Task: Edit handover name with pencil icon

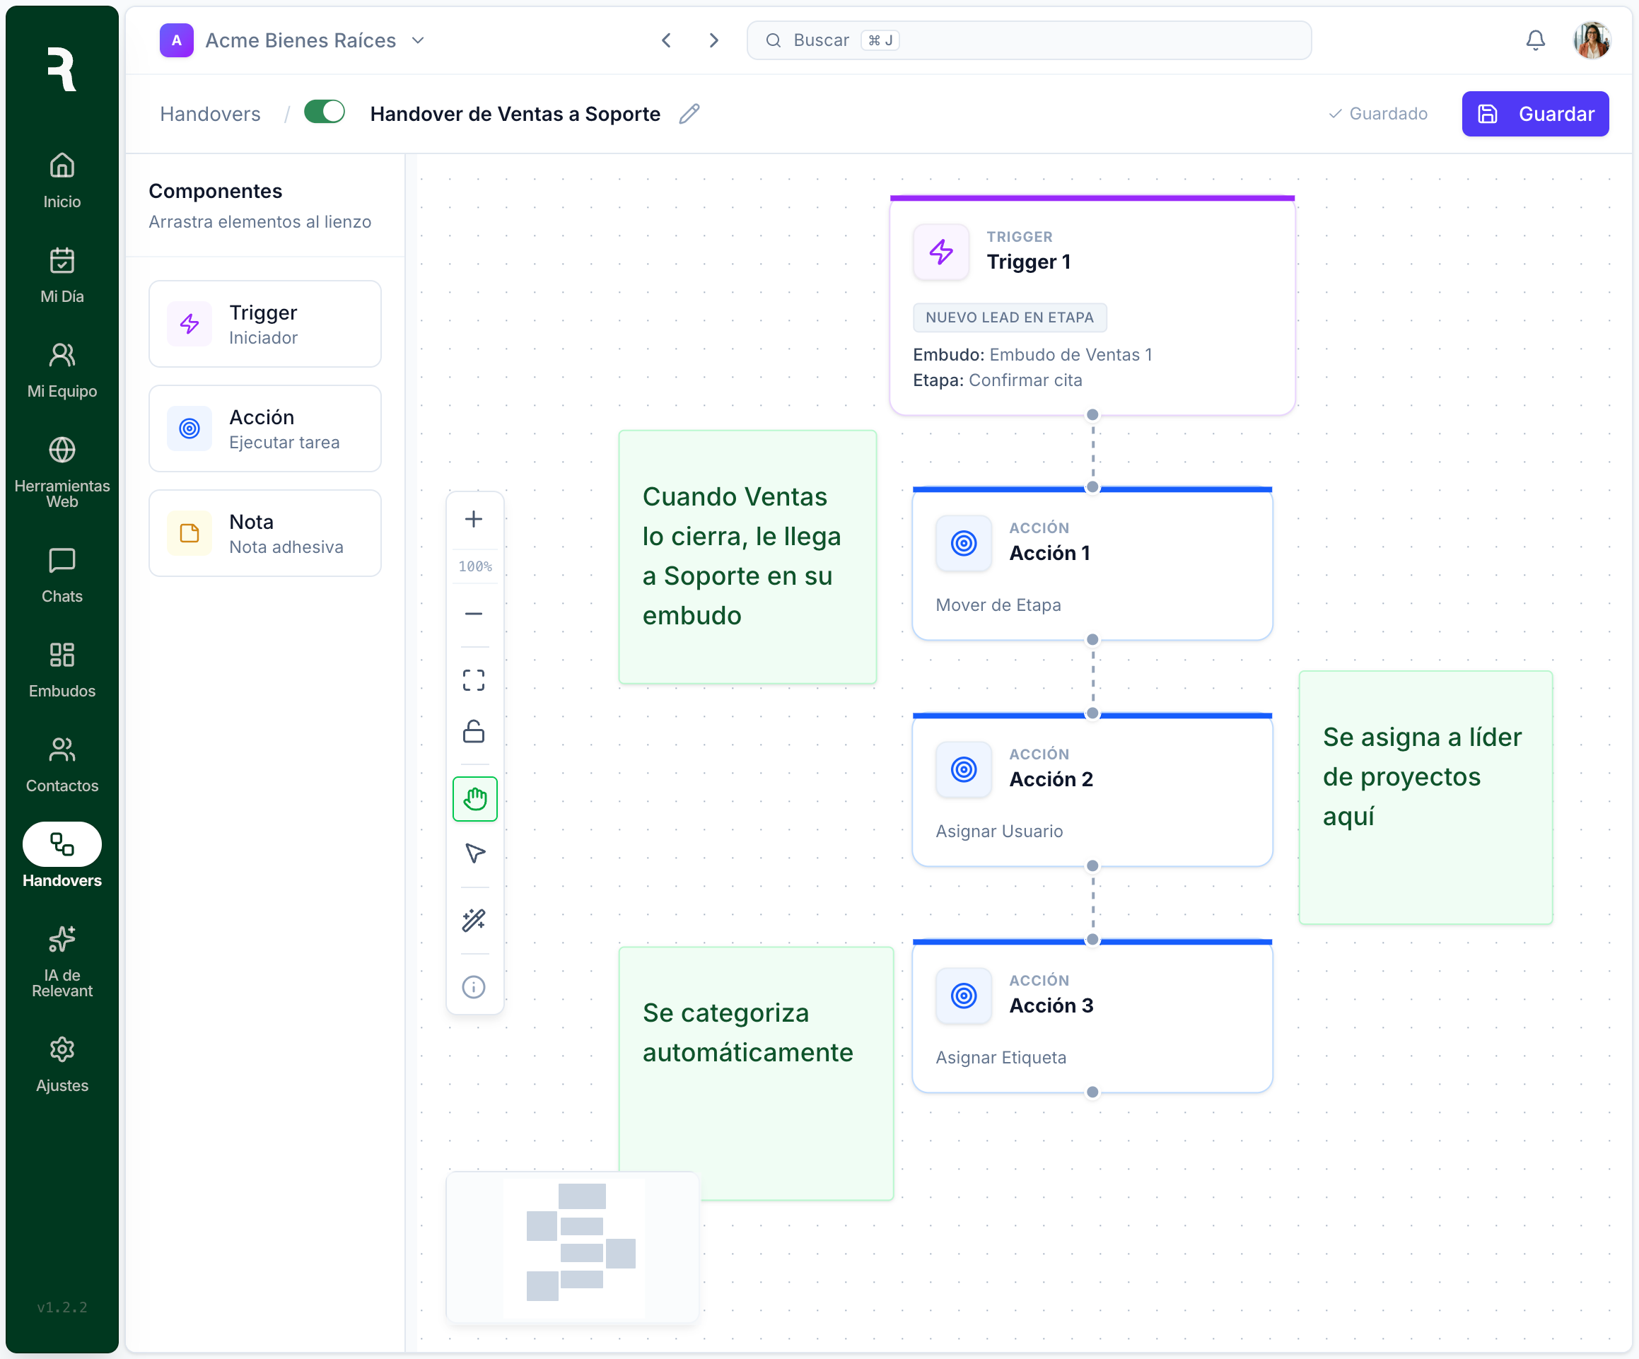Action: (689, 114)
